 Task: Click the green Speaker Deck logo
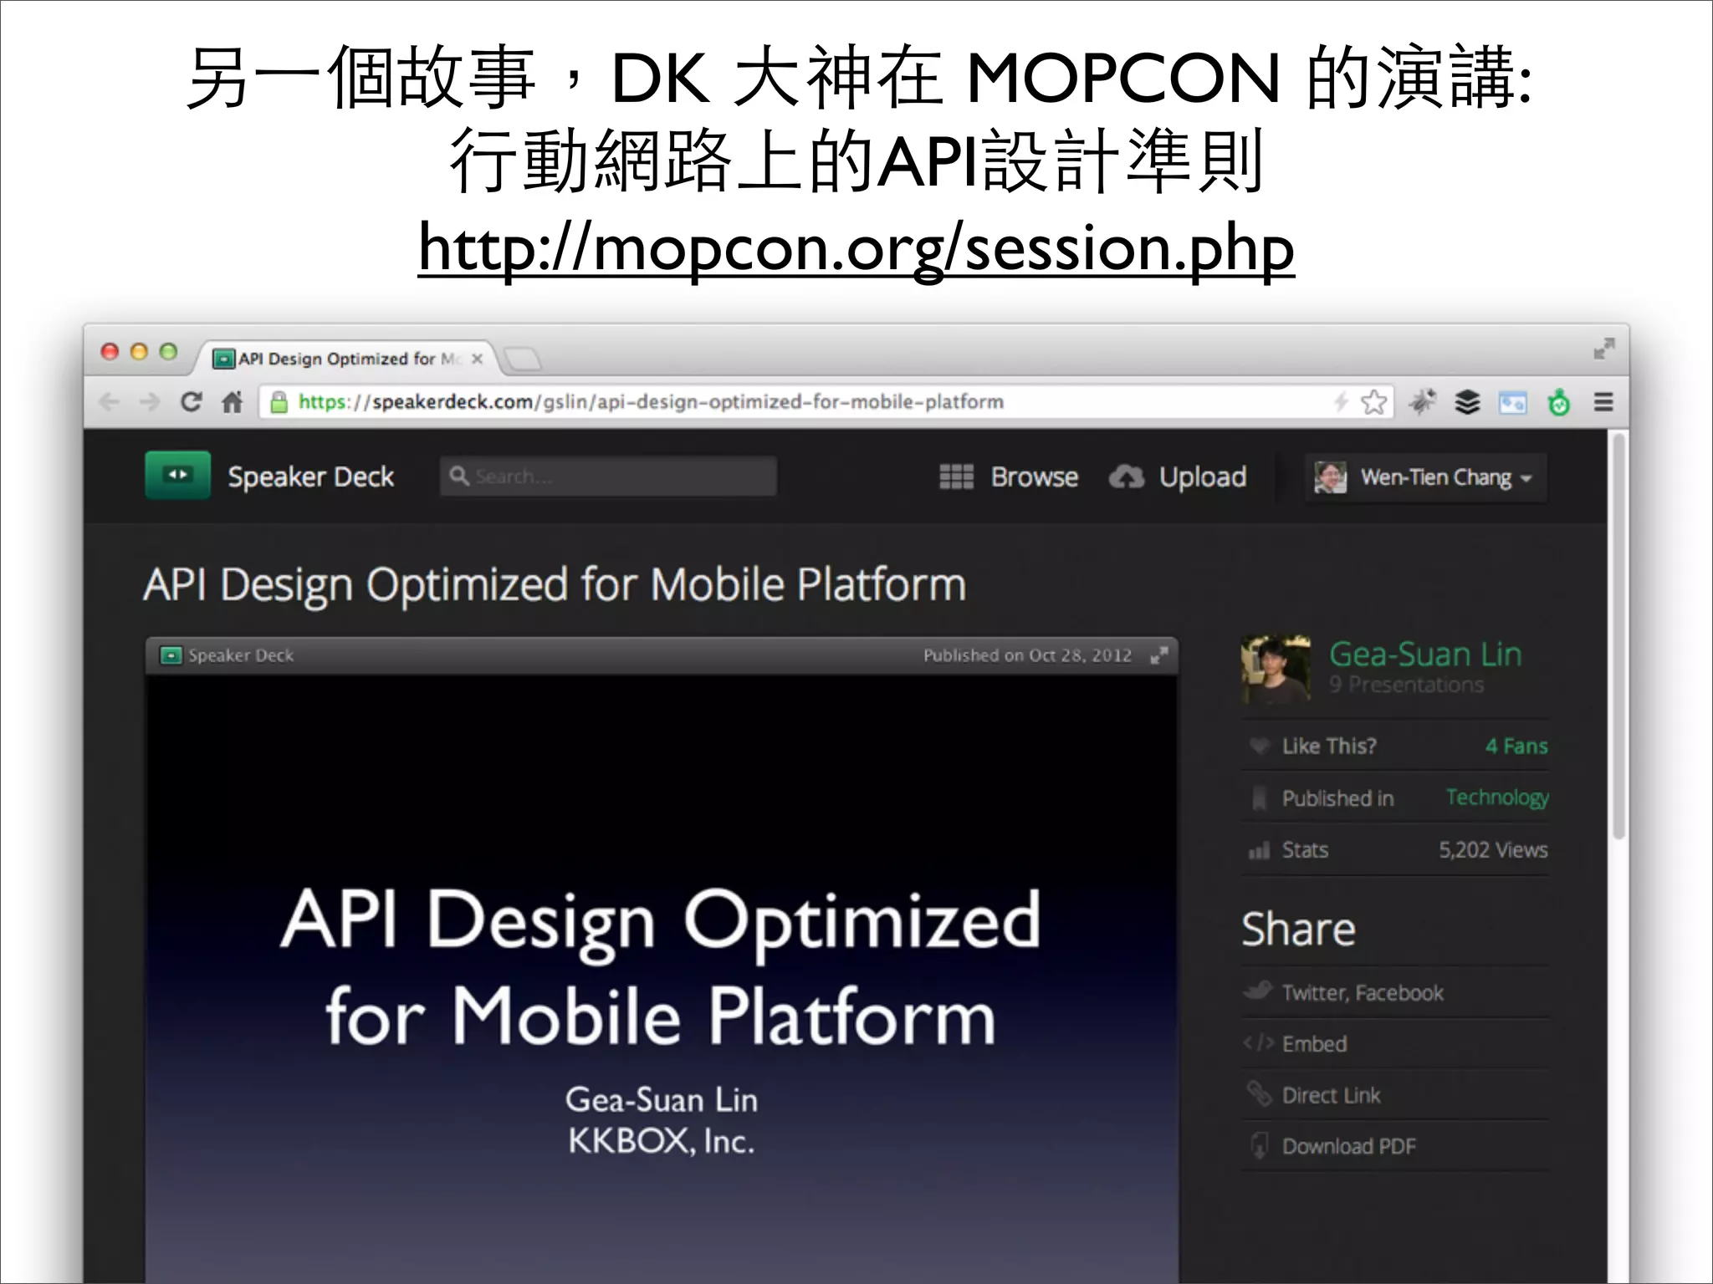point(177,475)
